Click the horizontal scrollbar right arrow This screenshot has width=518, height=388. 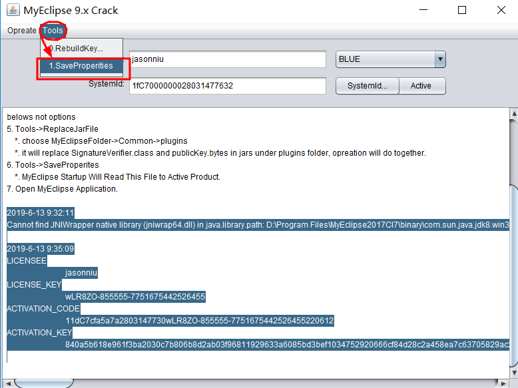(x=503, y=383)
